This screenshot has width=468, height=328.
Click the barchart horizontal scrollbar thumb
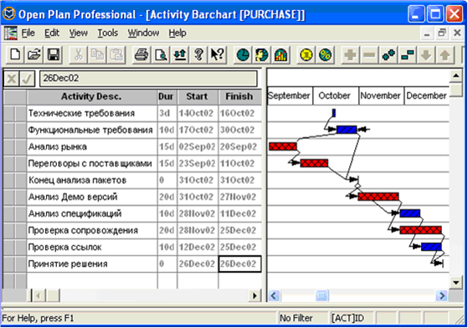(321, 296)
